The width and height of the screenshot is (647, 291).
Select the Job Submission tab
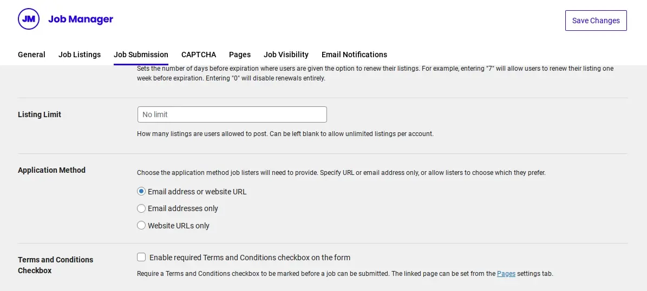[x=141, y=55]
